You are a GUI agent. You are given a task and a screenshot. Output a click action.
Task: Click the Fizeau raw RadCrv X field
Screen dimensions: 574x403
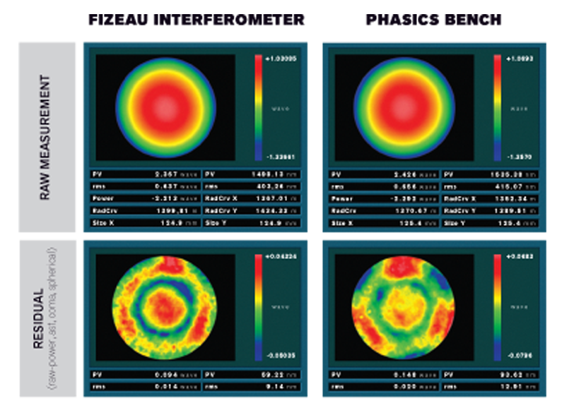point(252,198)
